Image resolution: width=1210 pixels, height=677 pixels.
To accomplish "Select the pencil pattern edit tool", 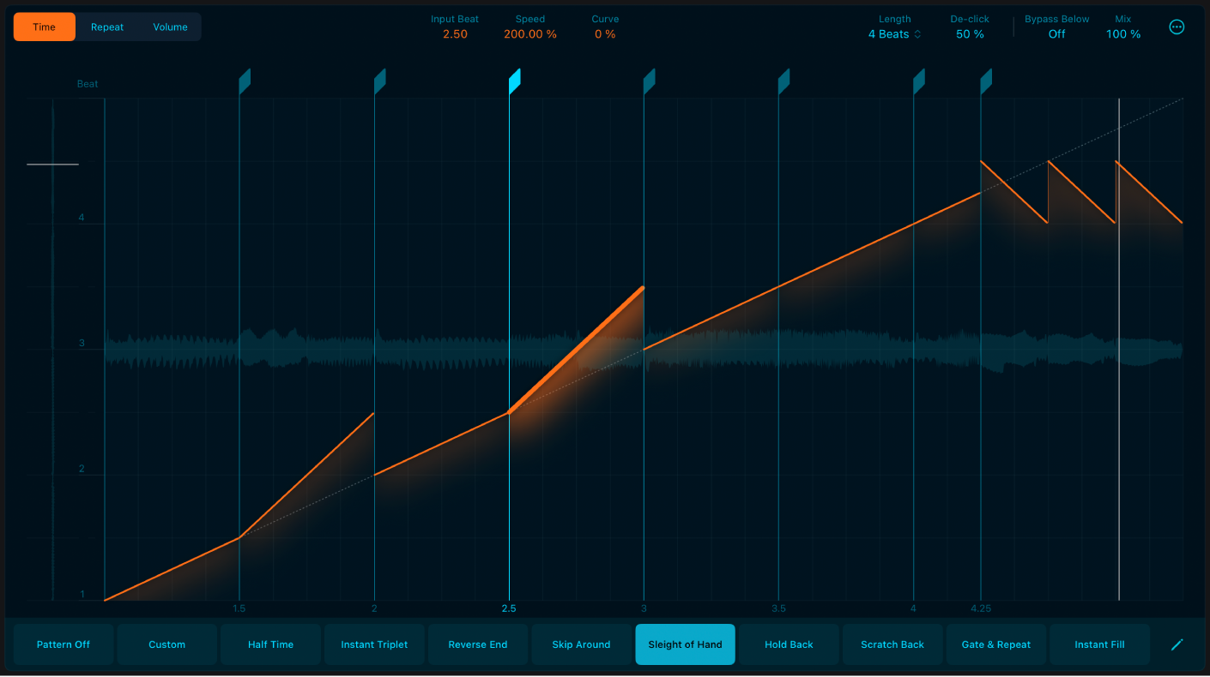I will 1177,644.
